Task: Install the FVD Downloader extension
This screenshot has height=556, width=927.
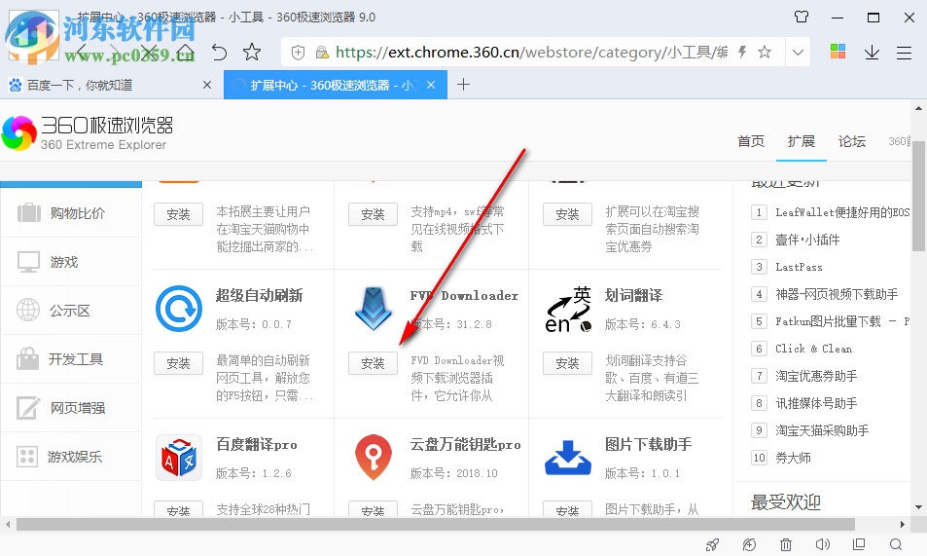Action: click(373, 363)
